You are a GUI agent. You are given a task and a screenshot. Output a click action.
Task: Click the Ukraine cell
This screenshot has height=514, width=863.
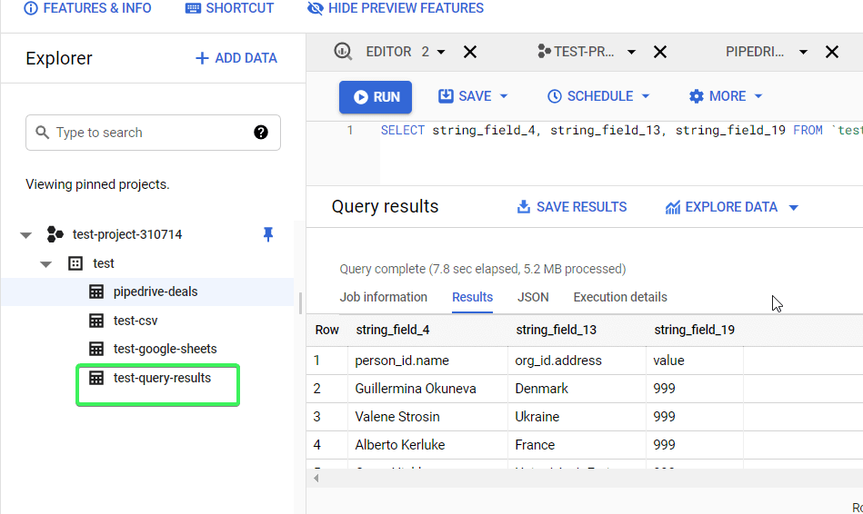click(577, 417)
